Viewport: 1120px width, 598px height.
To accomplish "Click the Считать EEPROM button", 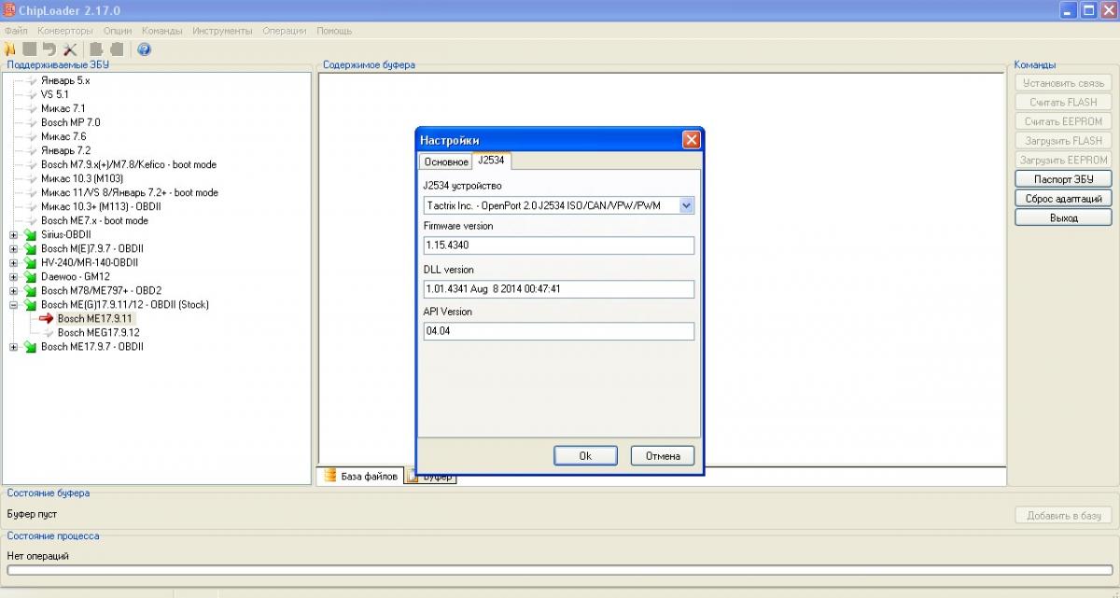I will click(x=1063, y=121).
